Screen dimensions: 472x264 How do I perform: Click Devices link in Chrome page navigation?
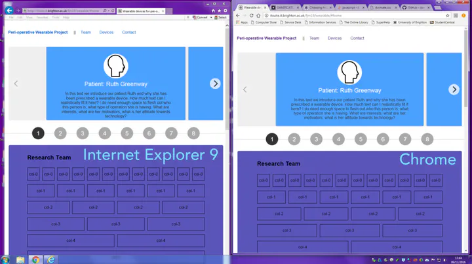(334, 39)
